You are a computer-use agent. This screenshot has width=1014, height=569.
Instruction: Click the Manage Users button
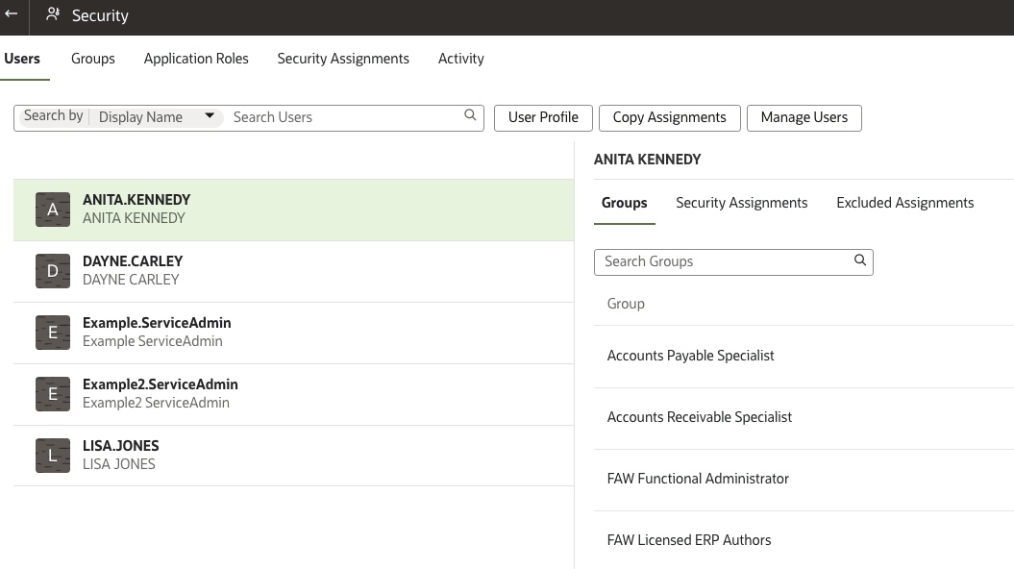tap(804, 117)
